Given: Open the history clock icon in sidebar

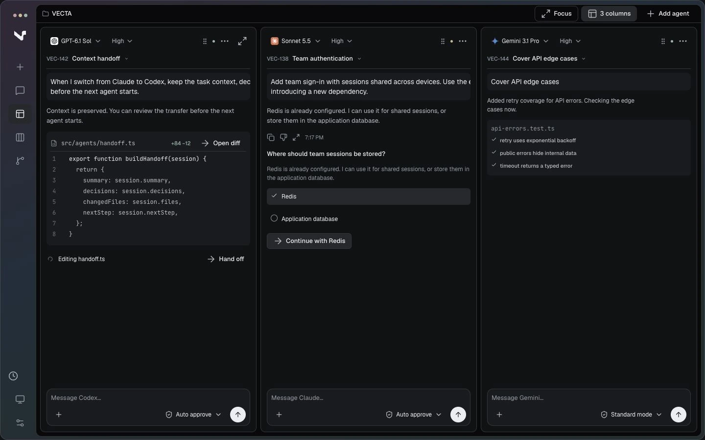Looking at the screenshot, I should (14, 376).
